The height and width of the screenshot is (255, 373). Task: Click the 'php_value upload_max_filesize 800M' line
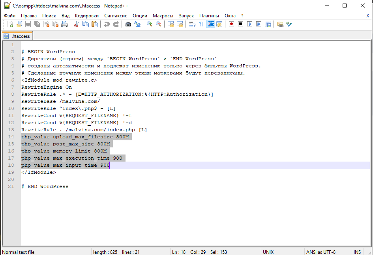click(x=75, y=137)
